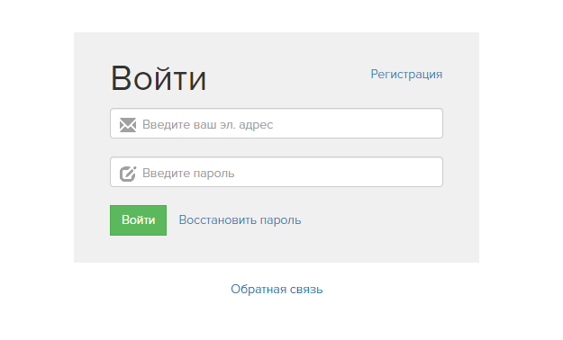
Task: Click the pencil icon in password field
Action: click(x=128, y=174)
